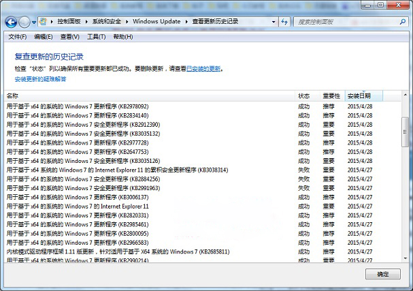Close the update history window

click(399, 5)
